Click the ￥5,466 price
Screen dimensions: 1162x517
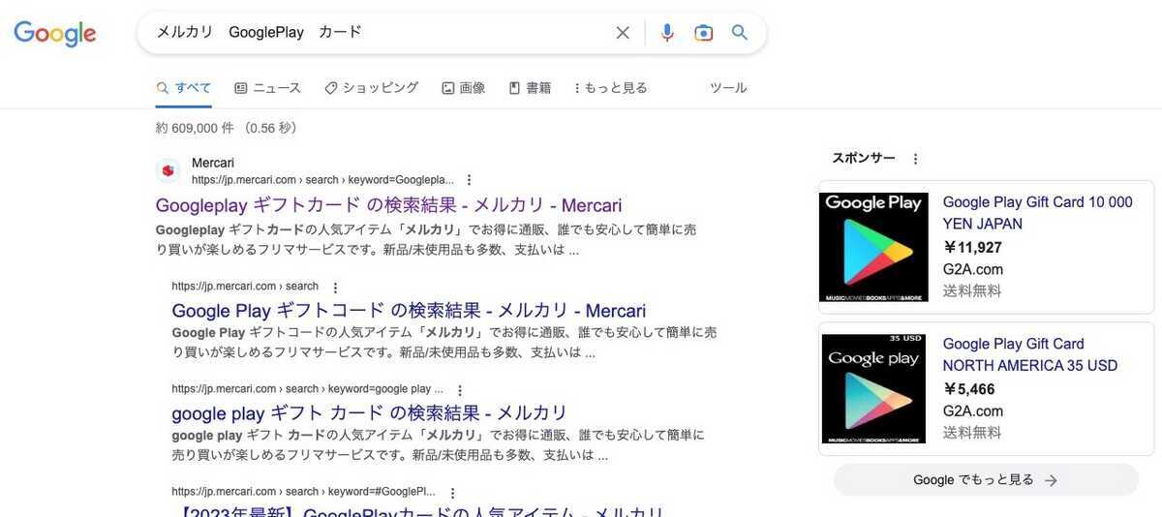pos(969,389)
